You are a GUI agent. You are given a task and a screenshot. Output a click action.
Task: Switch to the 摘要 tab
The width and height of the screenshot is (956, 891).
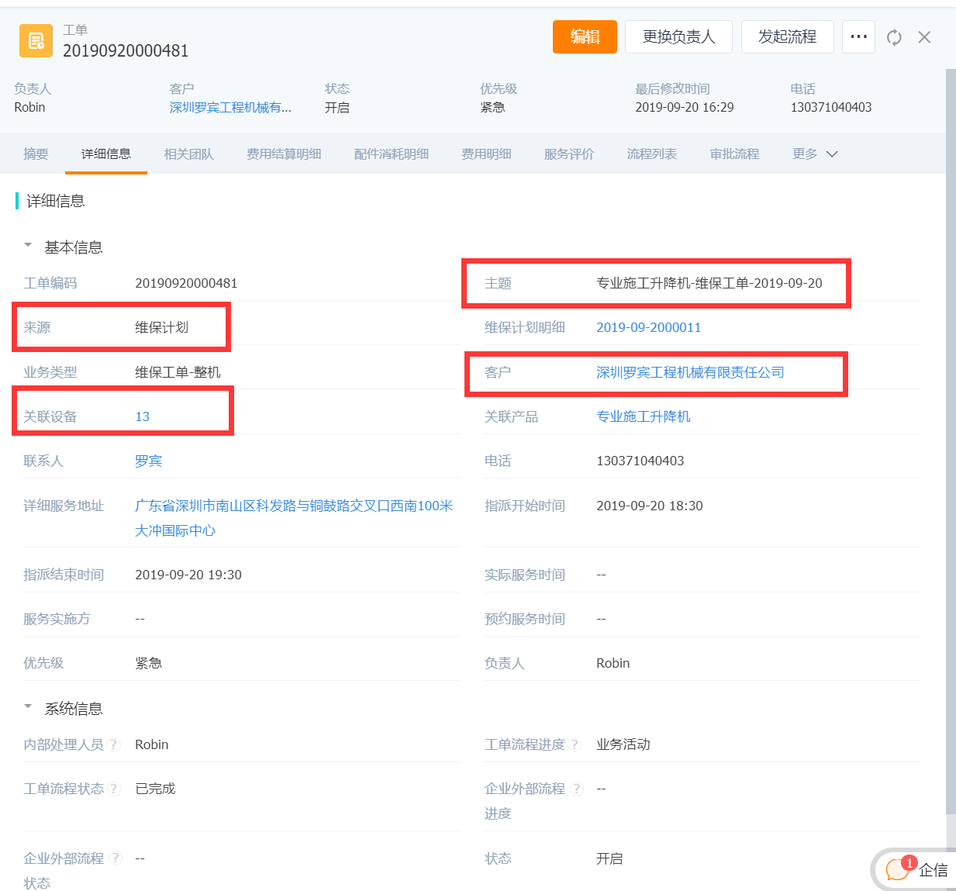[x=36, y=154]
